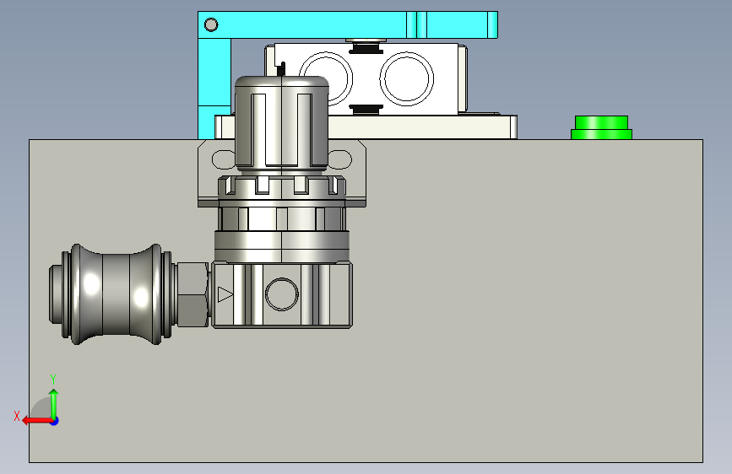
Task: Click the right oval slot of the mounting bracket
Action: click(340, 159)
